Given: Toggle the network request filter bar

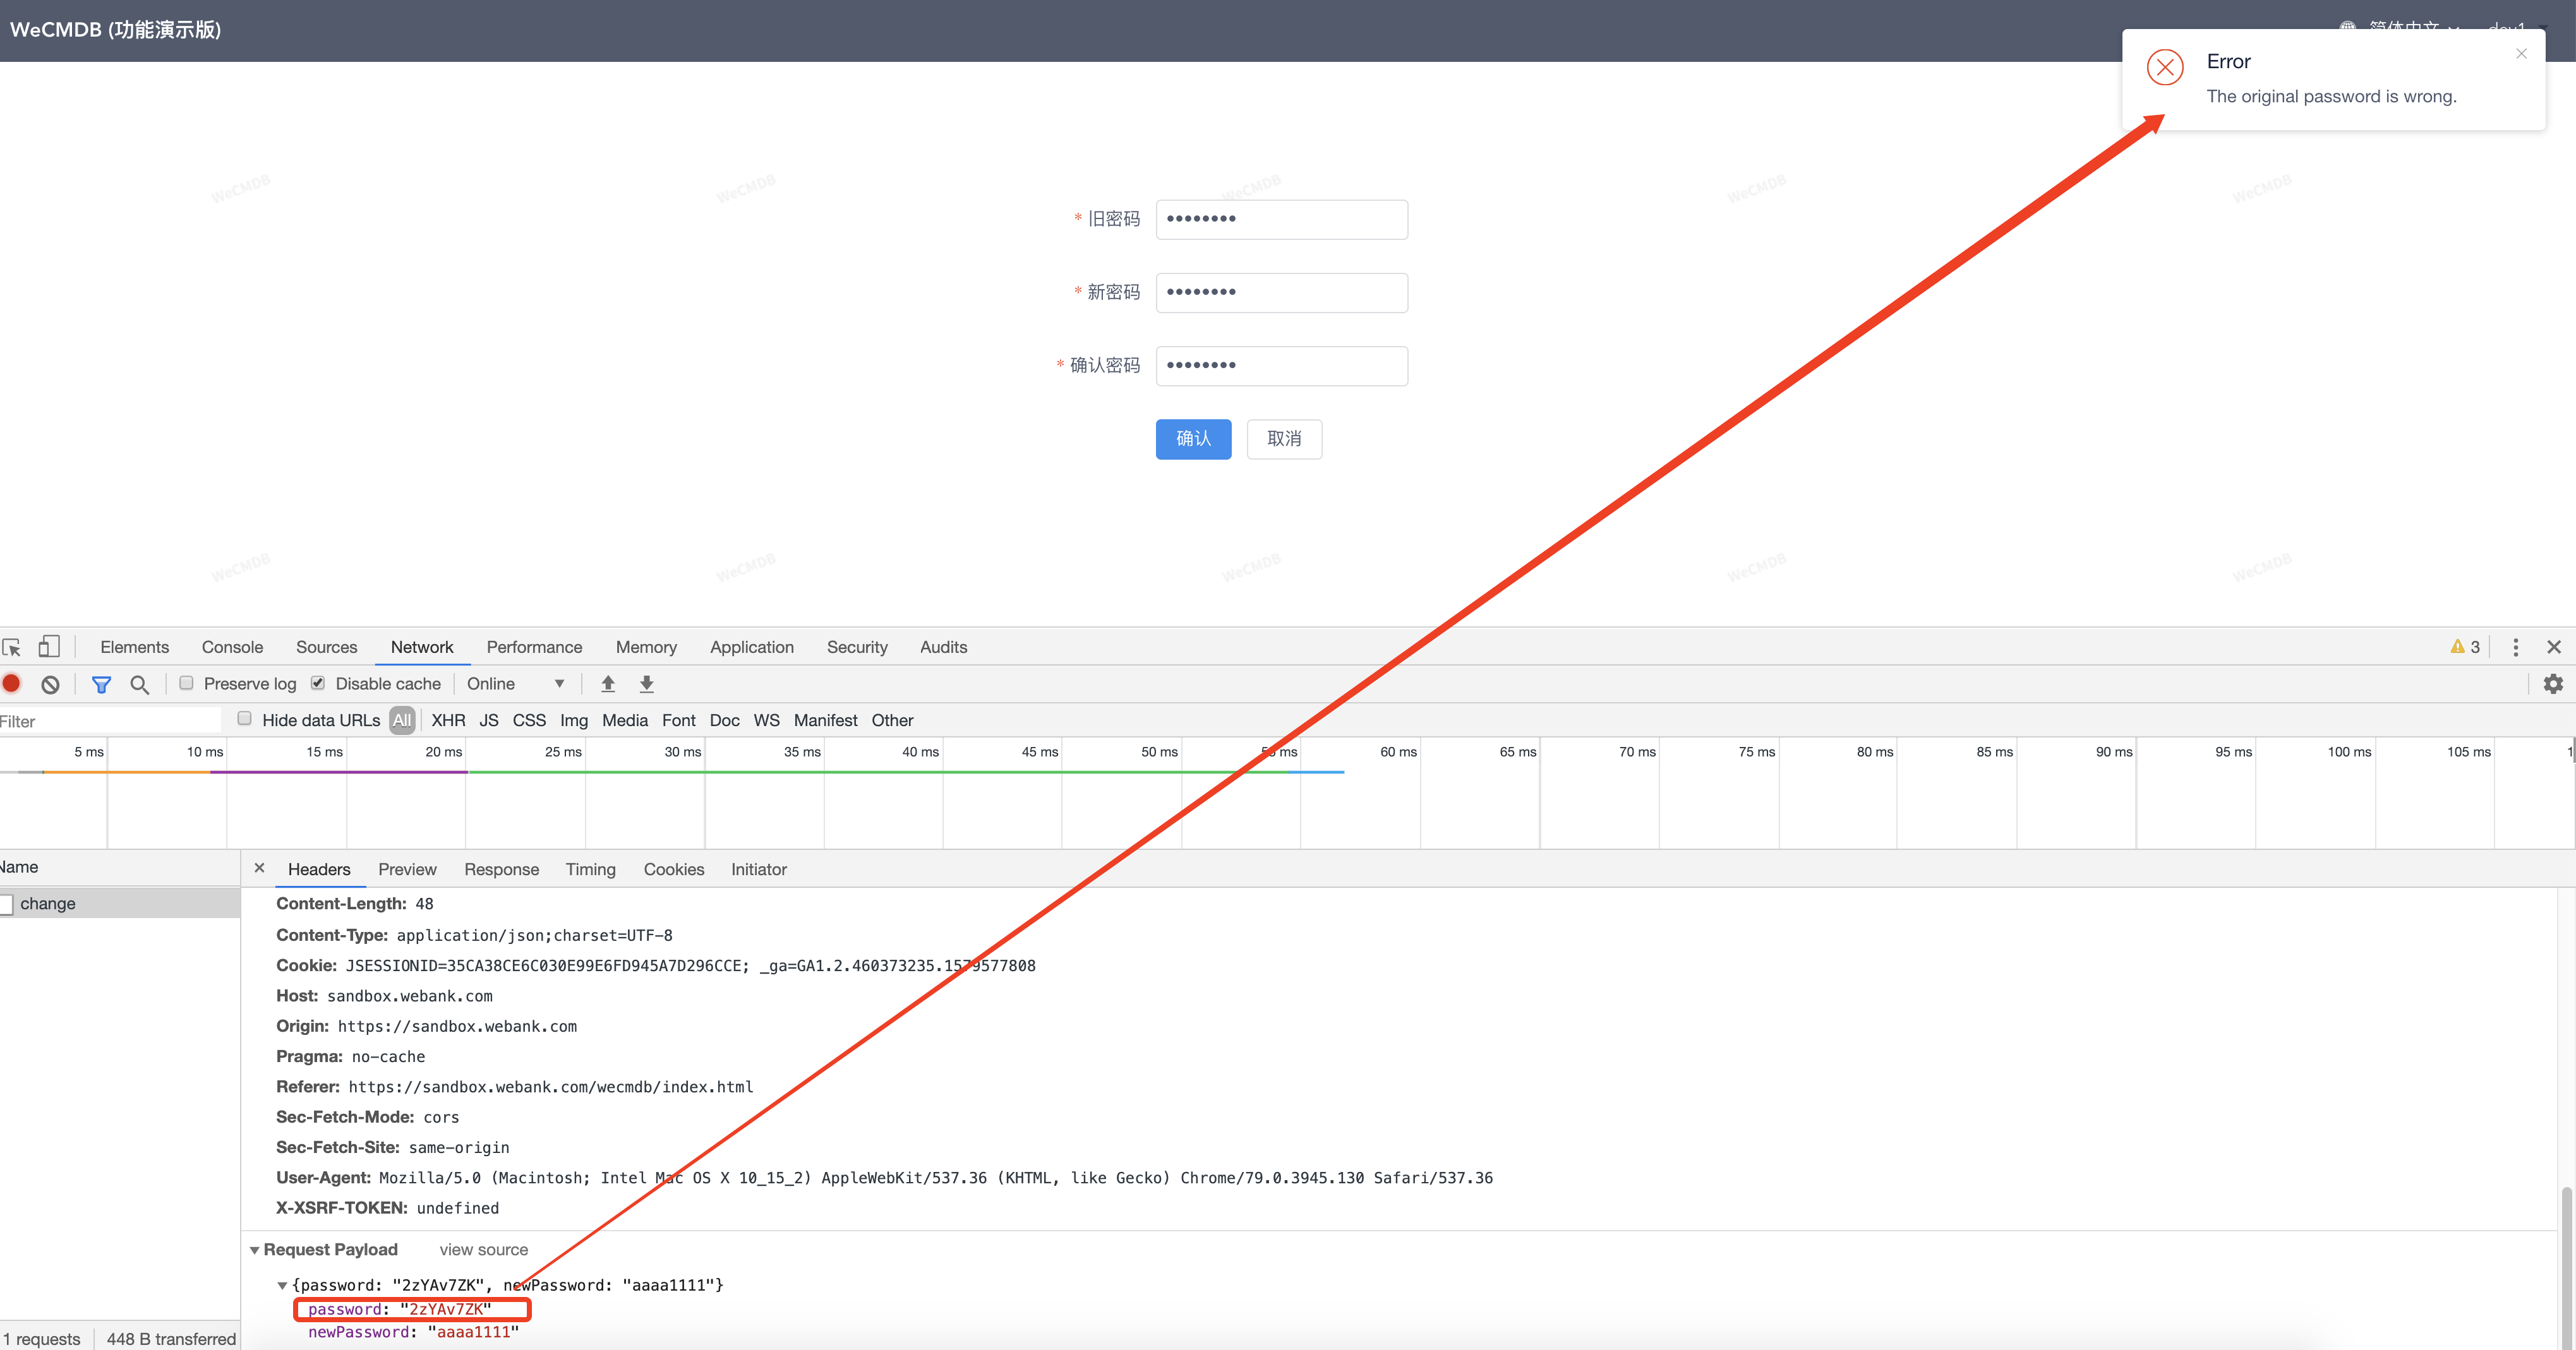Looking at the screenshot, I should click(x=101, y=683).
